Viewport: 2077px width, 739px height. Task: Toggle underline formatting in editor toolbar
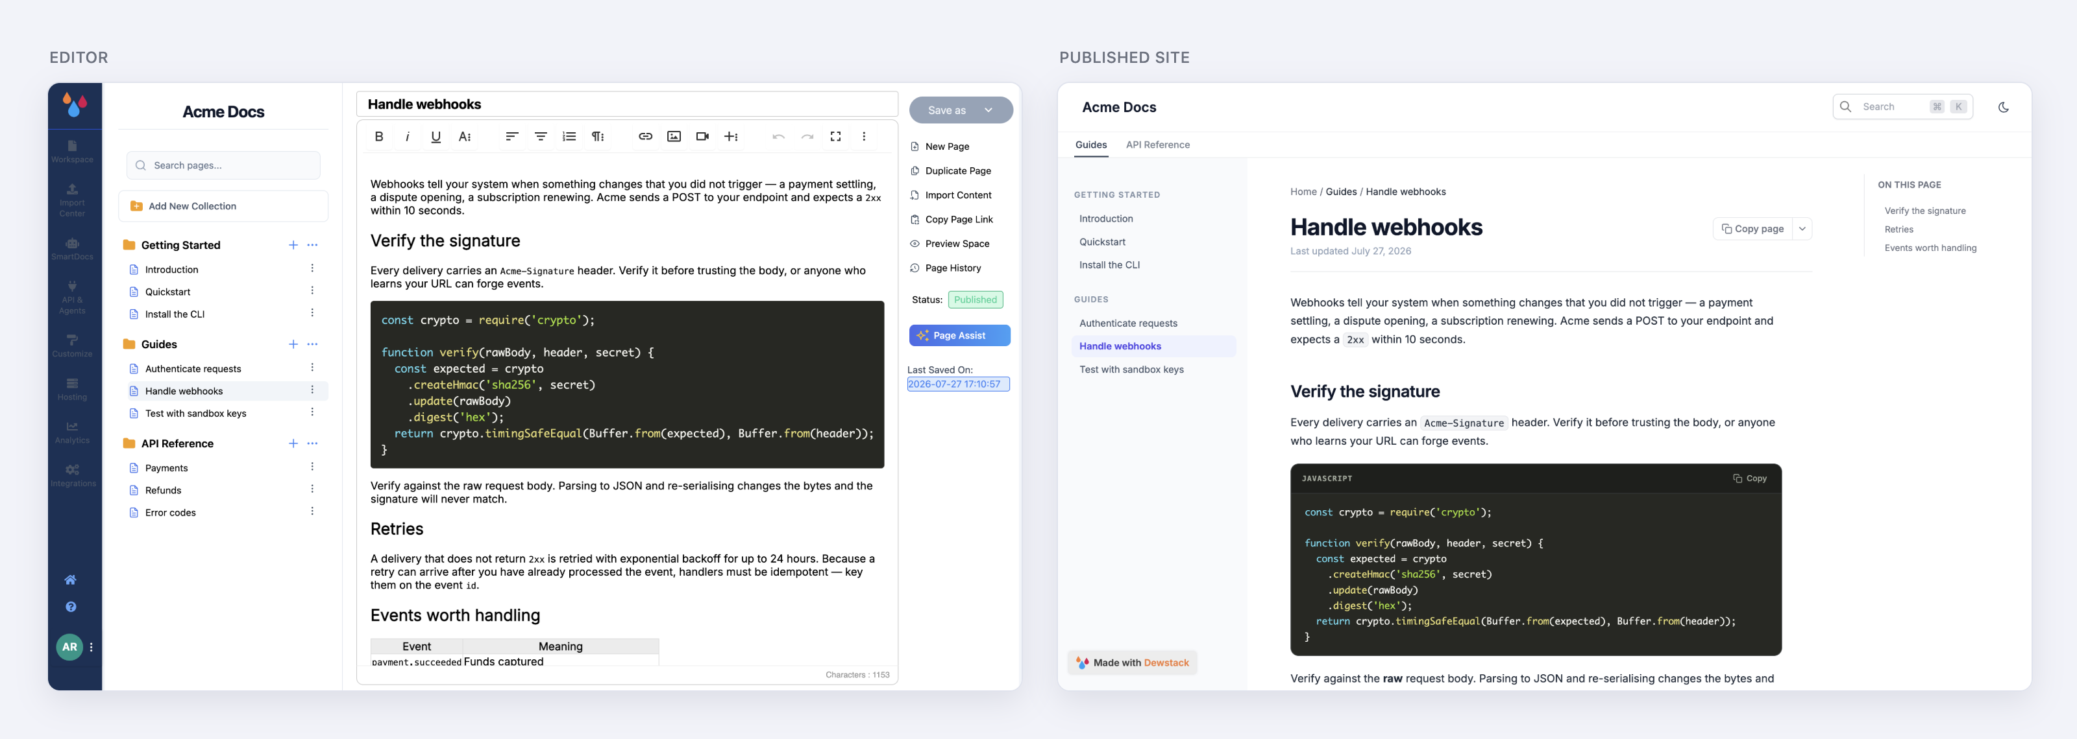[436, 137]
